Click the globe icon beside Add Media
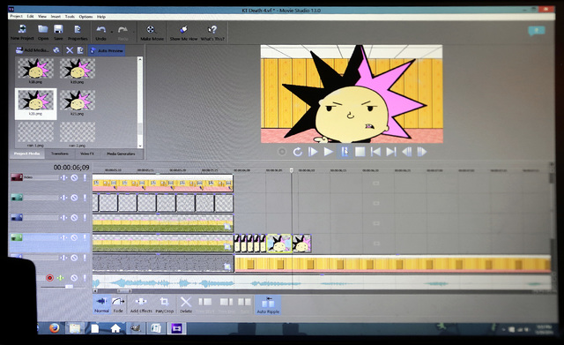This screenshot has height=345, width=564. pyautogui.click(x=56, y=50)
